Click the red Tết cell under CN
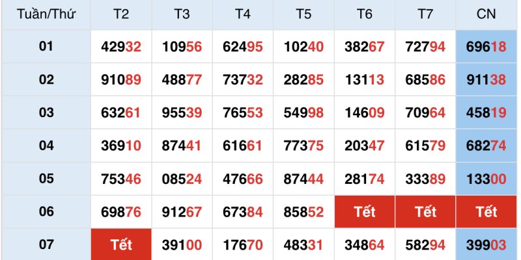This screenshot has height=260, width=521. click(486, 212)
